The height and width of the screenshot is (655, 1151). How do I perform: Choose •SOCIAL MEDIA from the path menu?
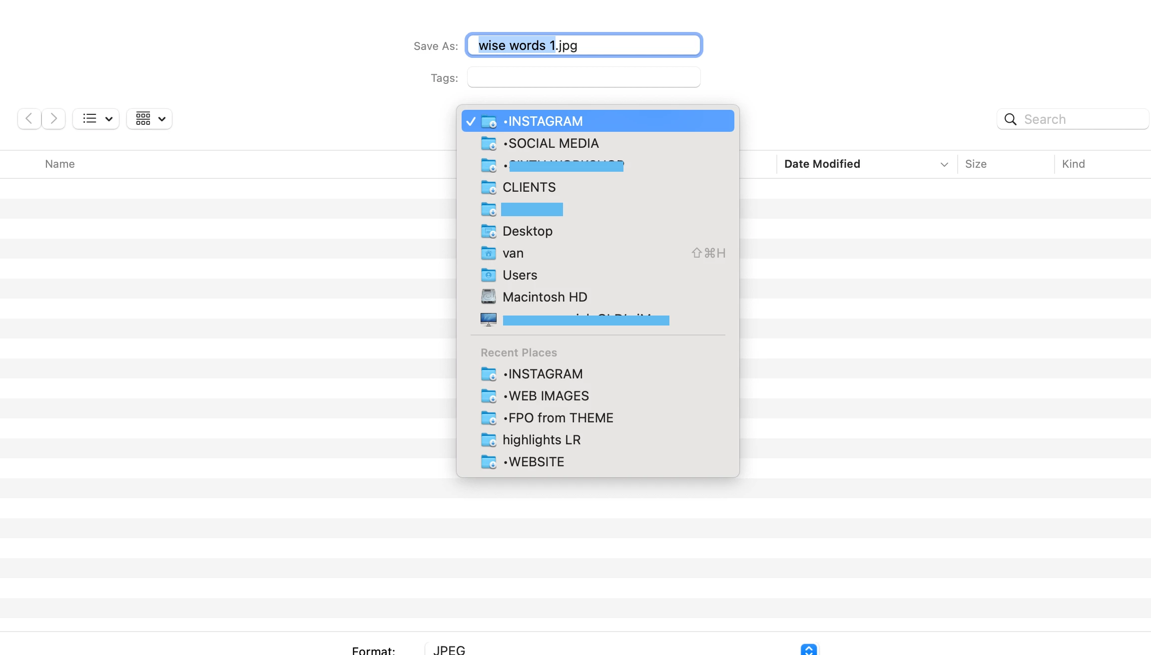550,143
